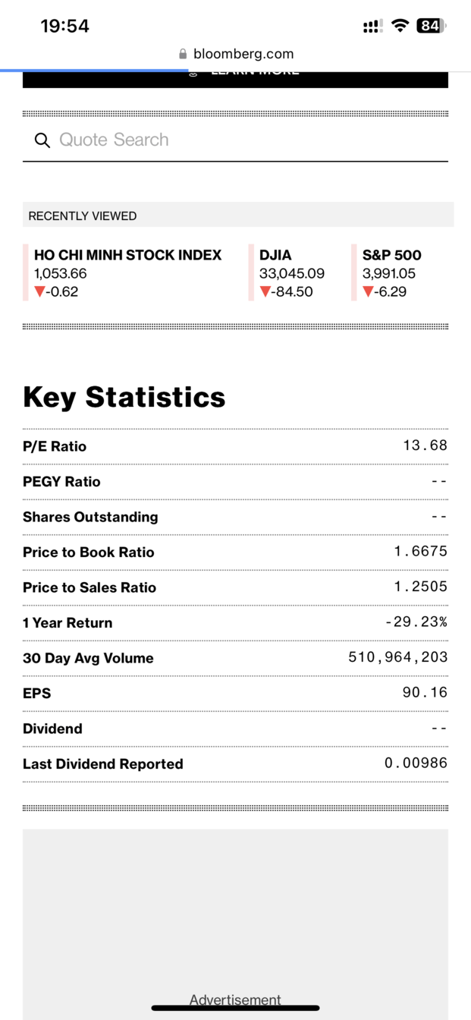Tap the black Learn More banner
Screen dimensions: 471x1020
coord(235,79)
